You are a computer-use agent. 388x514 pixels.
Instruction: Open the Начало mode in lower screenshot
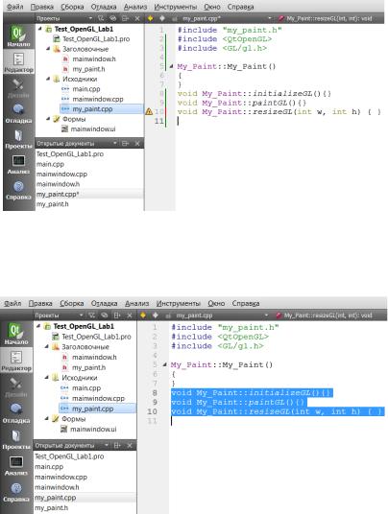pyautogui.click(x=16, y=334)
